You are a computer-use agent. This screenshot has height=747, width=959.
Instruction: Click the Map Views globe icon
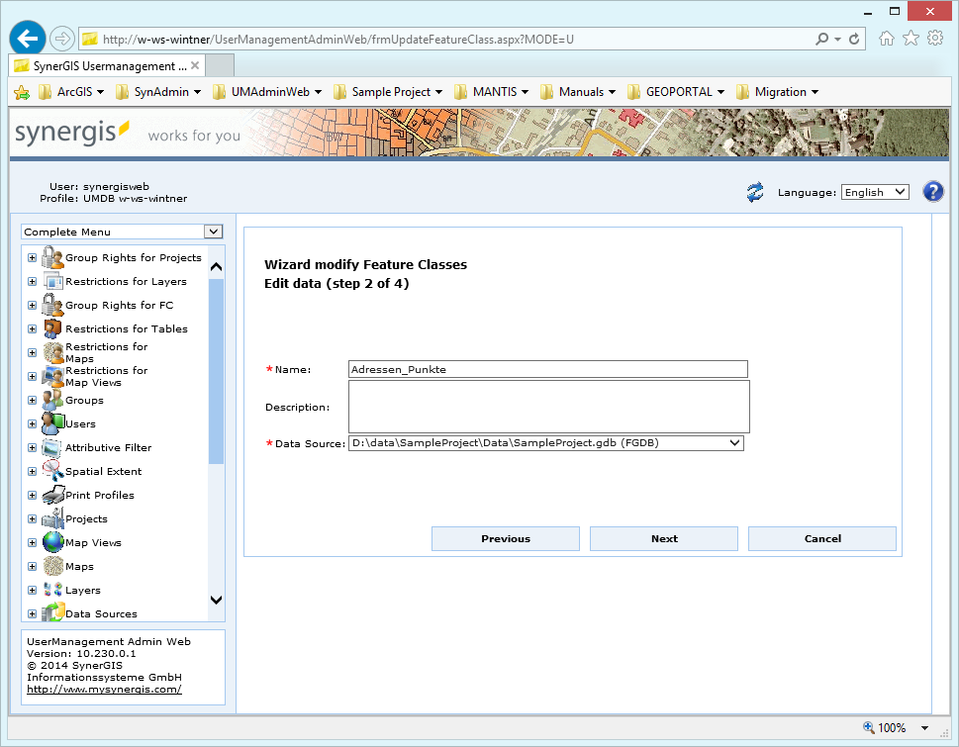tap(51, 542)
